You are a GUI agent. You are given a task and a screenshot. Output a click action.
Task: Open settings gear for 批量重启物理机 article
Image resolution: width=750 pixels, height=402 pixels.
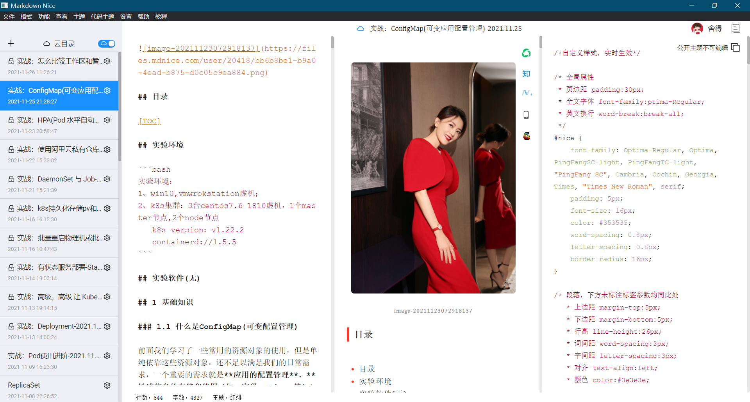[x=107, y=238]
